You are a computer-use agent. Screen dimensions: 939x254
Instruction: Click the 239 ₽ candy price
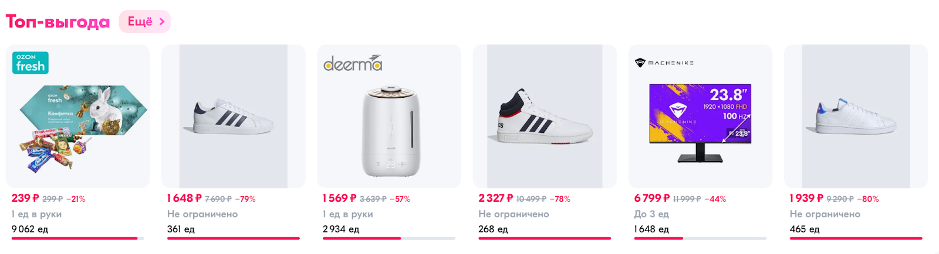click(x=25, y=198)
